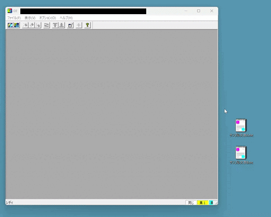Open the 表示(V) menu
Screen dimensions: 271x217
point(30,18)
